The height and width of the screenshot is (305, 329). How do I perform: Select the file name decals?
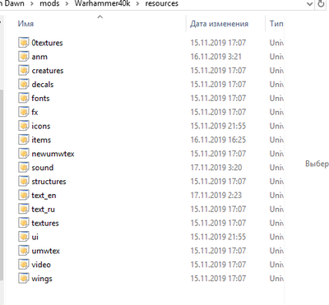(x=43, y=85)
